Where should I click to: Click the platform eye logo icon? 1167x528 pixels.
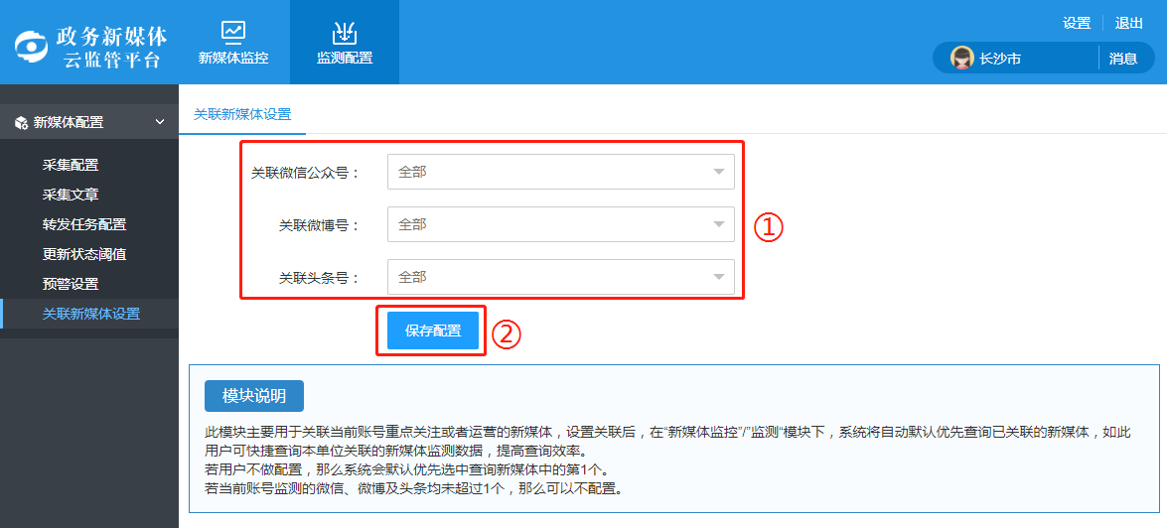click(32, 47)
